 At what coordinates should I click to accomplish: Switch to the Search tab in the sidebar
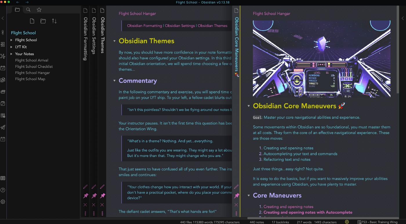pos(28,10)
